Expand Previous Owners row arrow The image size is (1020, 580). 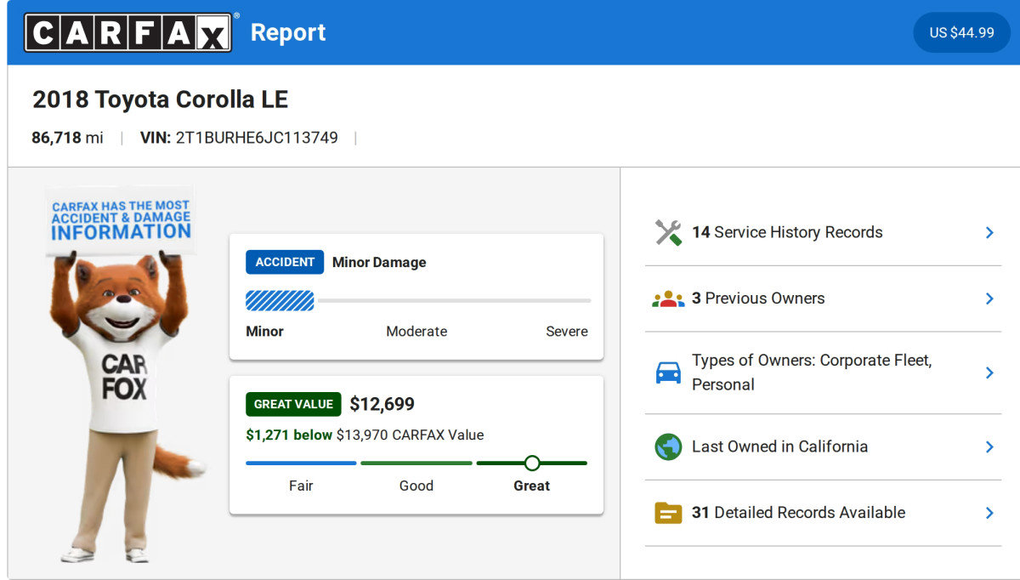[x=989, y=299]
